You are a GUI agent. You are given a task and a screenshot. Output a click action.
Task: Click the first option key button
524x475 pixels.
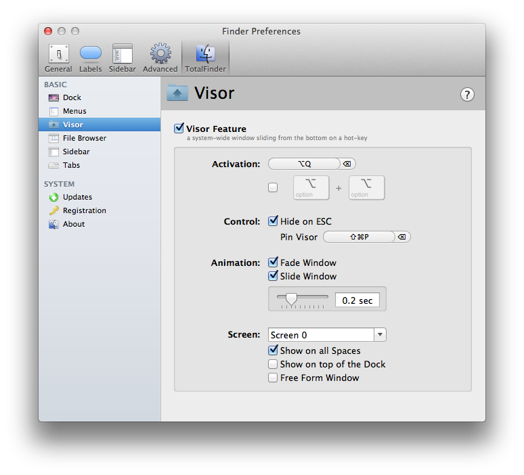tap(311, 187)
